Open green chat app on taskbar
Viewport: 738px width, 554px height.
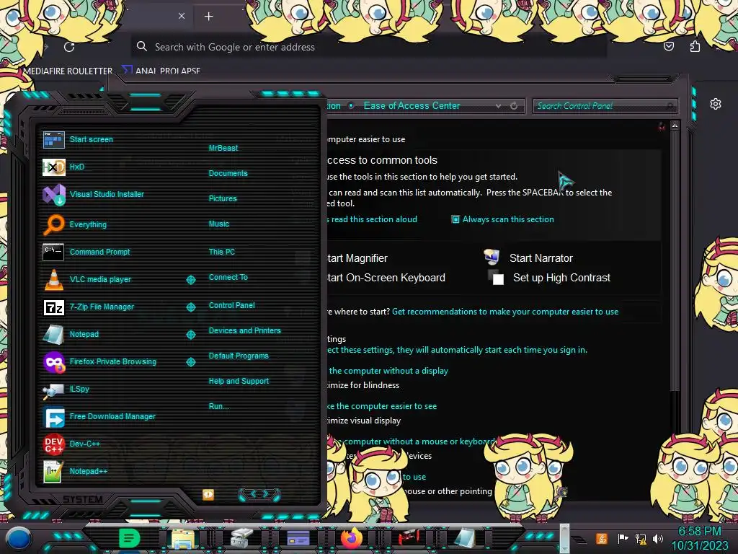tap(129, 538)
